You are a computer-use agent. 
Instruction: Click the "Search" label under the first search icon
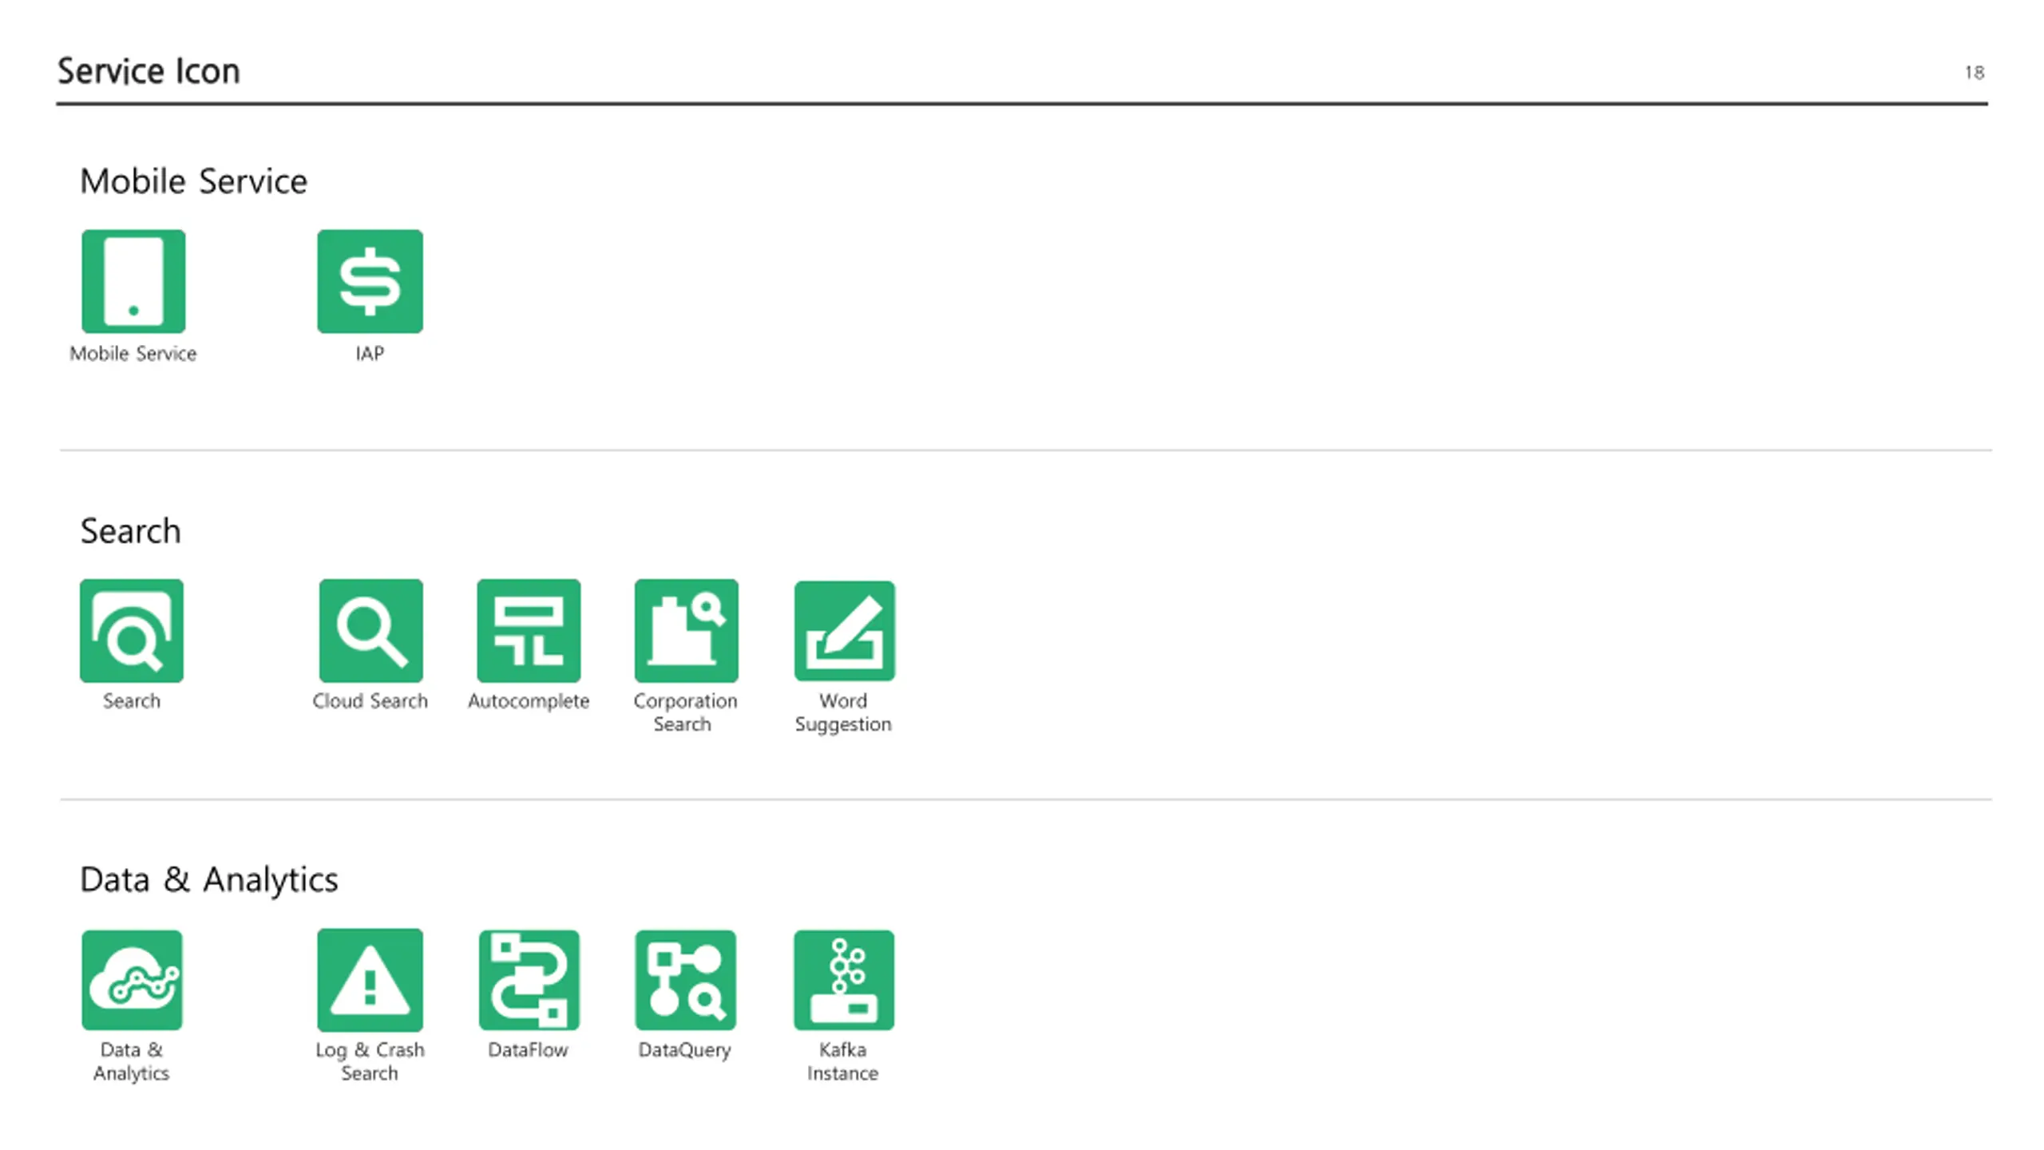132,701
